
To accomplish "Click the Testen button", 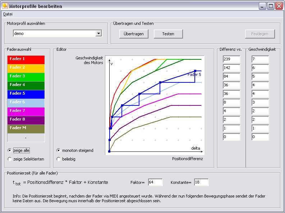I will click(x=168, y=34).
